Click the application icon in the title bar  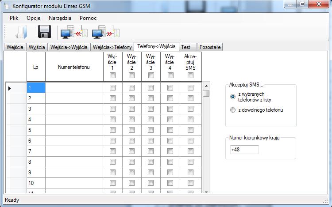tap(7, 6)
